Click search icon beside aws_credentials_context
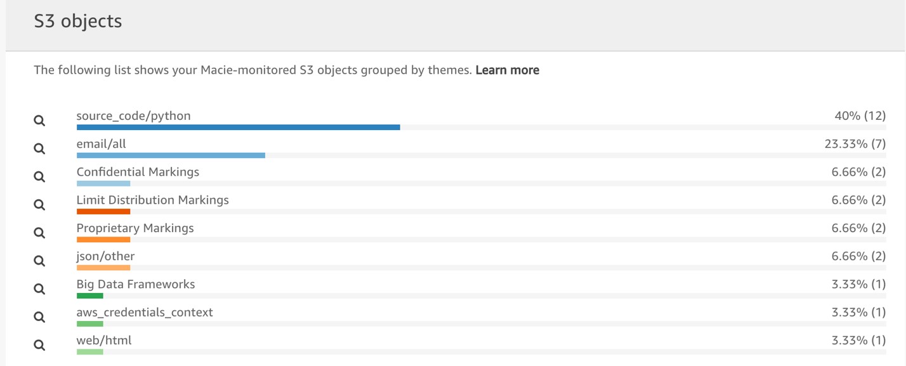906x366 pixels. point(39,317)
